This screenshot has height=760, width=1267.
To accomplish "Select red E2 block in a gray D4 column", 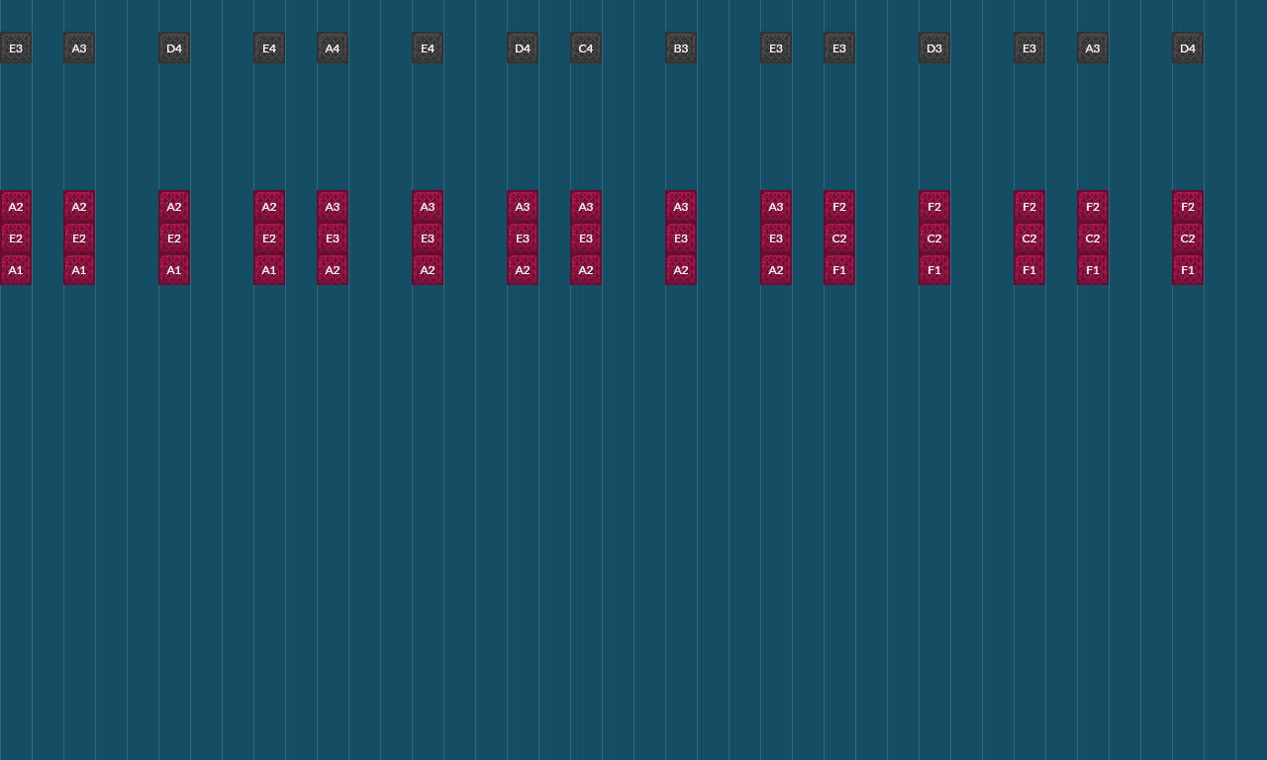I will pyautogui.click(x=174, y=238).
